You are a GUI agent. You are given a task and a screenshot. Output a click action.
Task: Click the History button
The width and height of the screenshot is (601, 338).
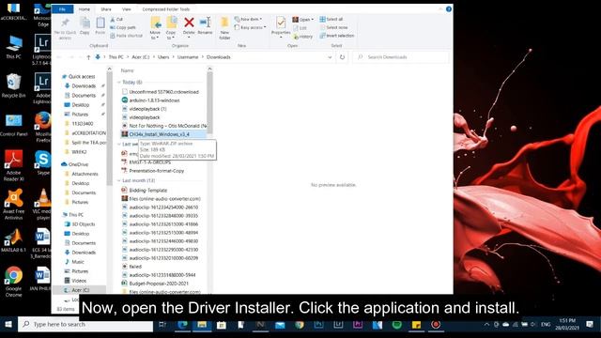tap(302, 37)
